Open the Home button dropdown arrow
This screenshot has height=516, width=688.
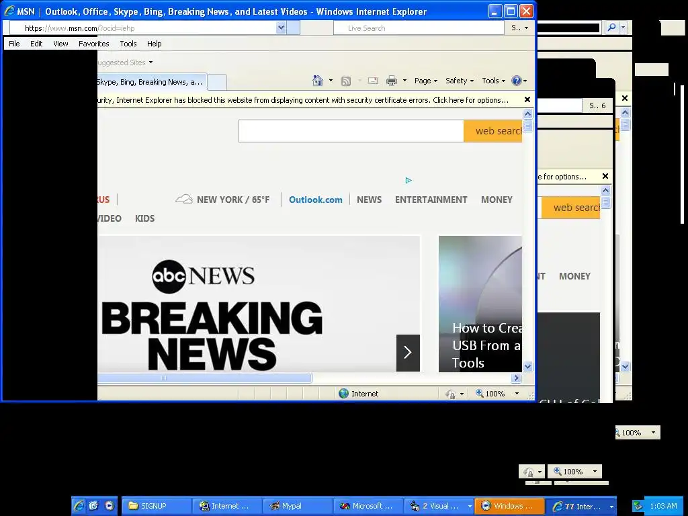click(x=331, y=81)
